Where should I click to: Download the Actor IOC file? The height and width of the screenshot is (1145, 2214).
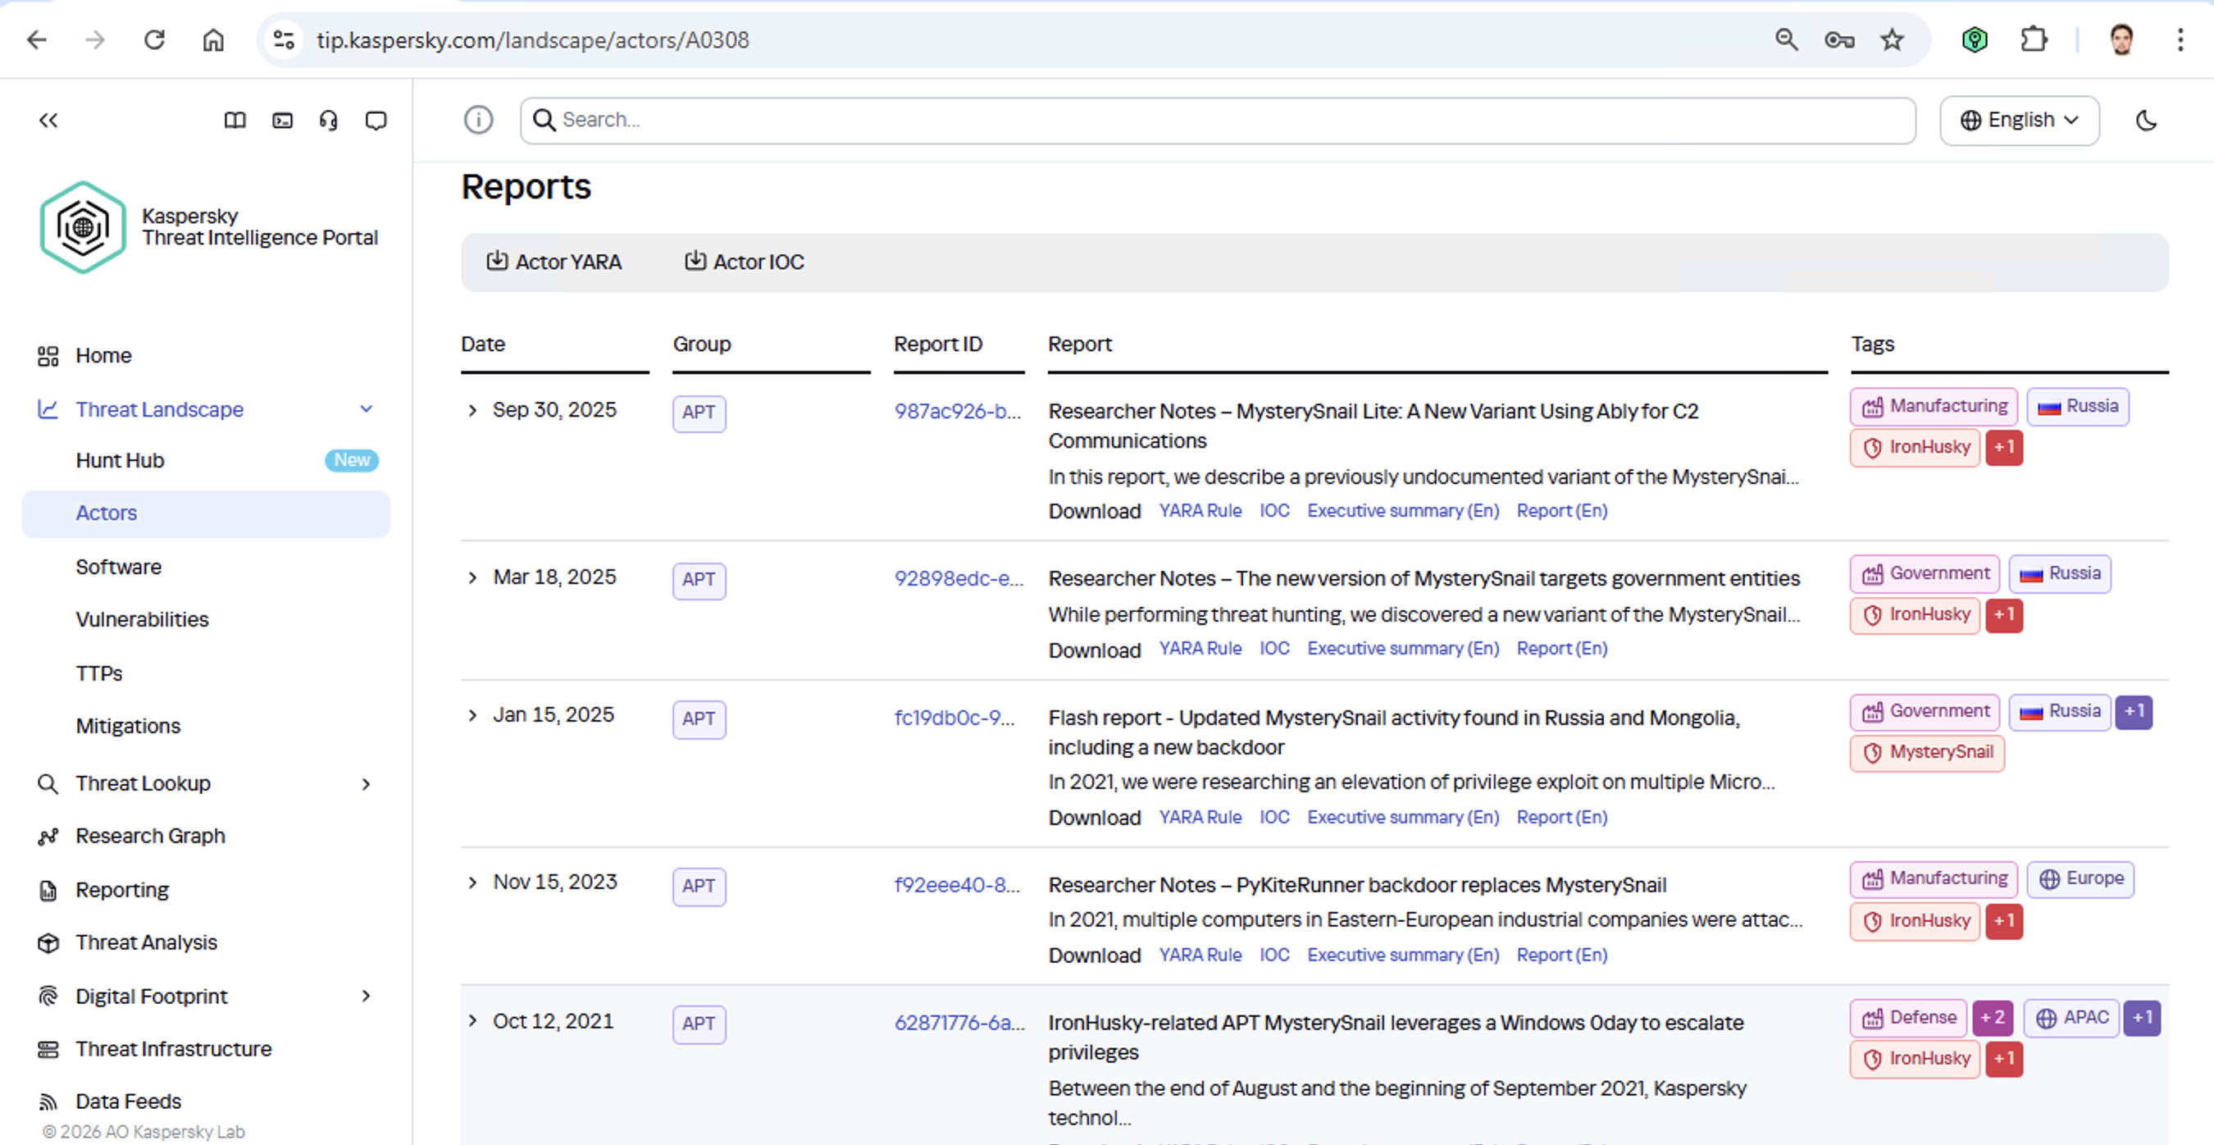(745, 262)
